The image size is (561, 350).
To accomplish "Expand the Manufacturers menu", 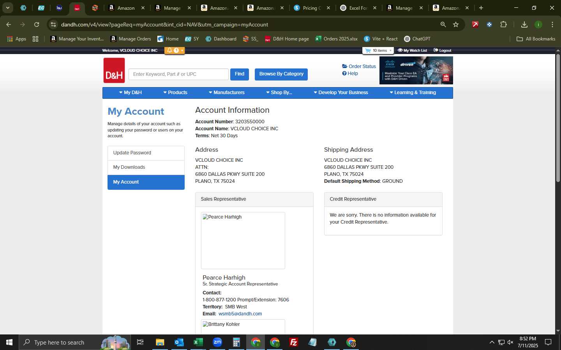I will point(227,93).
